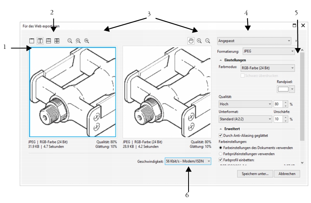Click the 'Abbrechen' button
Screen dimensions: 311x203
pyautogui.click(x=287, y=174)
